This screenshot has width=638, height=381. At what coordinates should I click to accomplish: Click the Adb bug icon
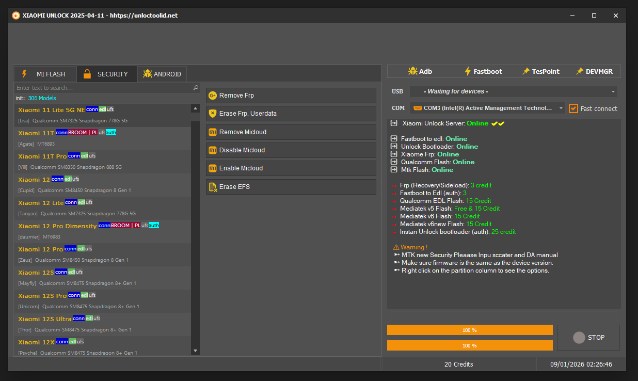pyautogui.click(x=412, y=71)
